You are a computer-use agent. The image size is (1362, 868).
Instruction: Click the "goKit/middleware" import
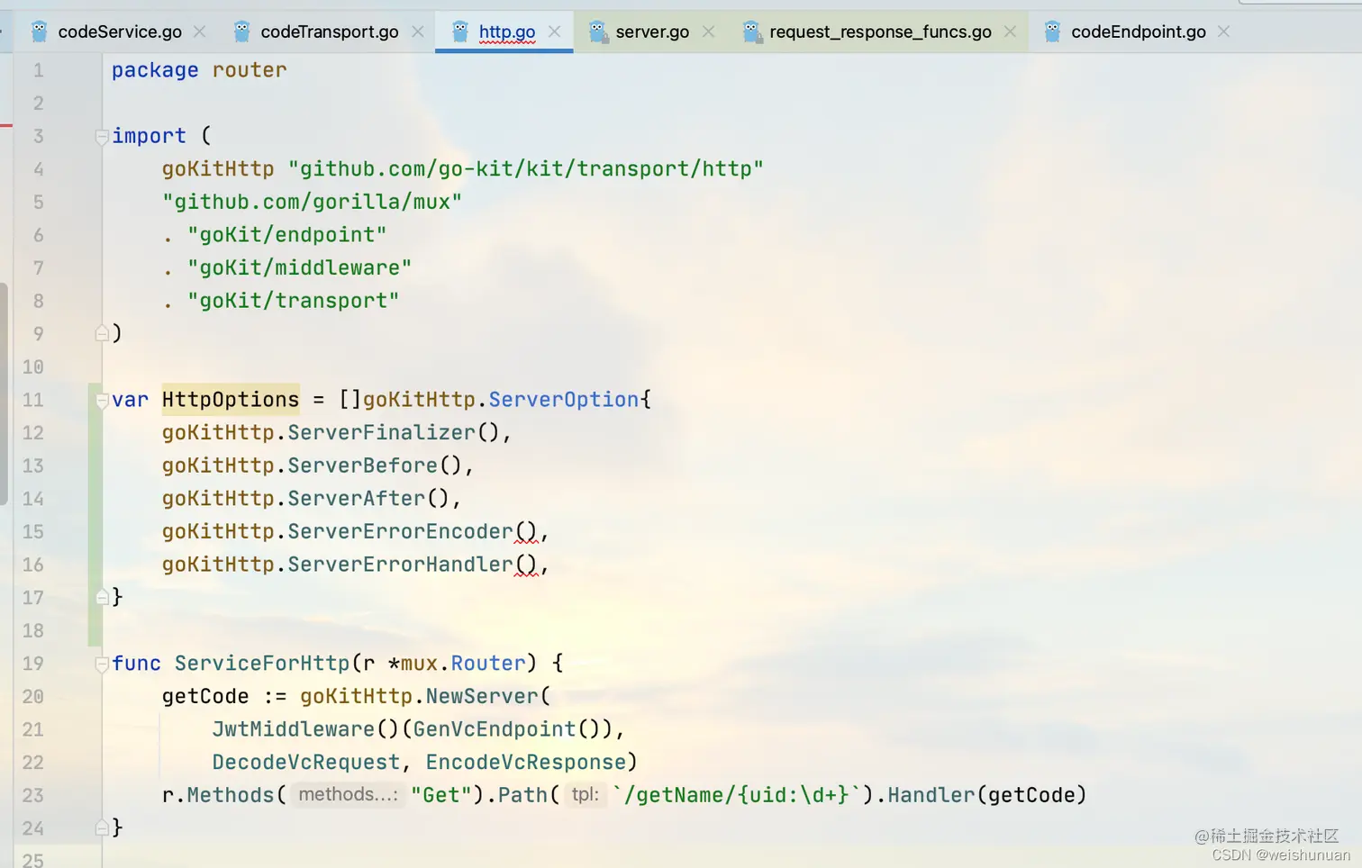coord(300,267)
